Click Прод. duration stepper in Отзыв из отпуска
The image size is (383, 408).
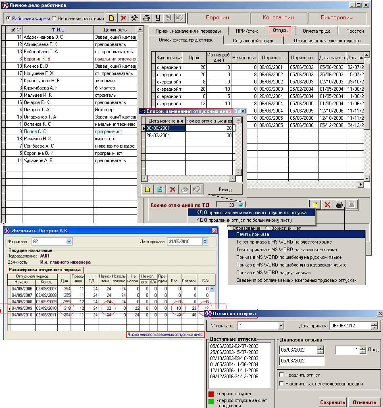[363, 350]
